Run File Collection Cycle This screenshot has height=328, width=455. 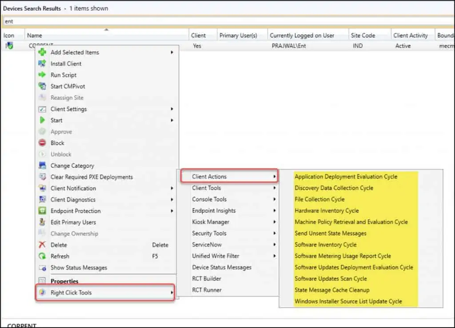point(319,199)
